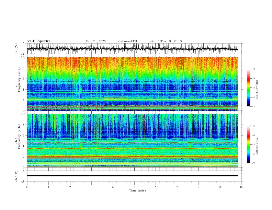
Task: Click the ch.2 color bar "log(PSD)(V²/Hz)" label
Action: (x=257, y=146)
